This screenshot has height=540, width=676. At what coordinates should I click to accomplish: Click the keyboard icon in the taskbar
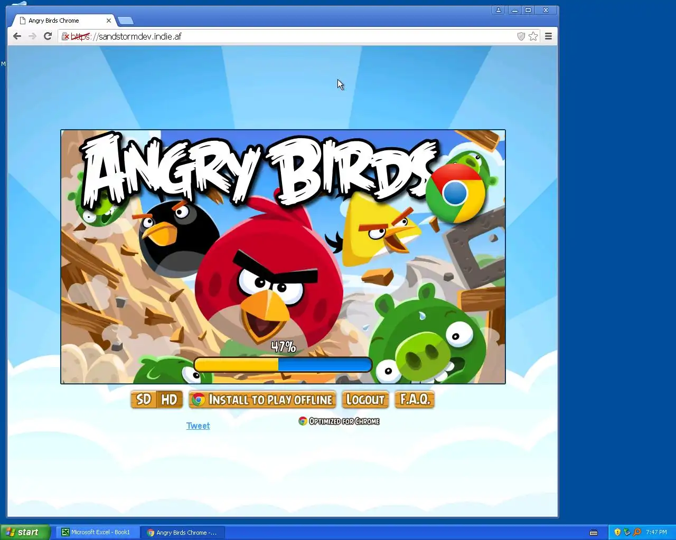pyautogui.click(x=594, y=533)
